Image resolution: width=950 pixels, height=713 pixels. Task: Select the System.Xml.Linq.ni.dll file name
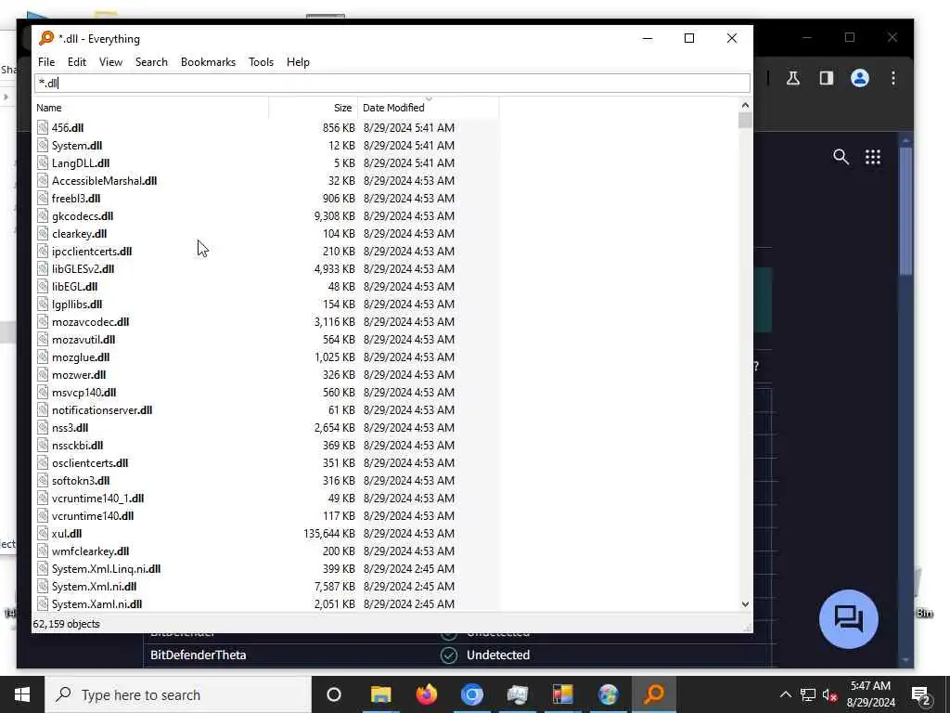coord(106,569)
